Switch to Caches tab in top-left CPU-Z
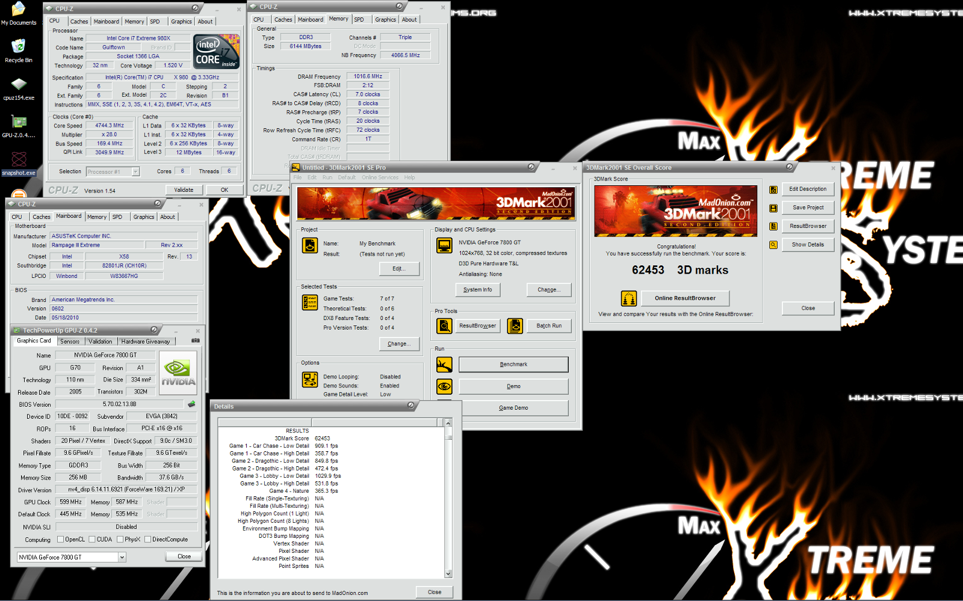963x601 pixels. point(79,22)
